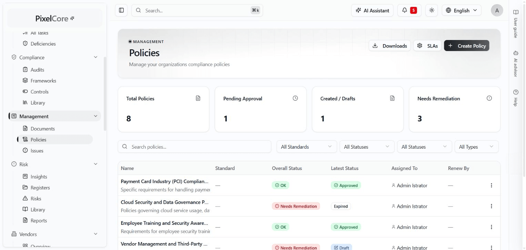Toggle the light/dark theme sun button
This screenshot has height=250, width=526.
(432, 10)
